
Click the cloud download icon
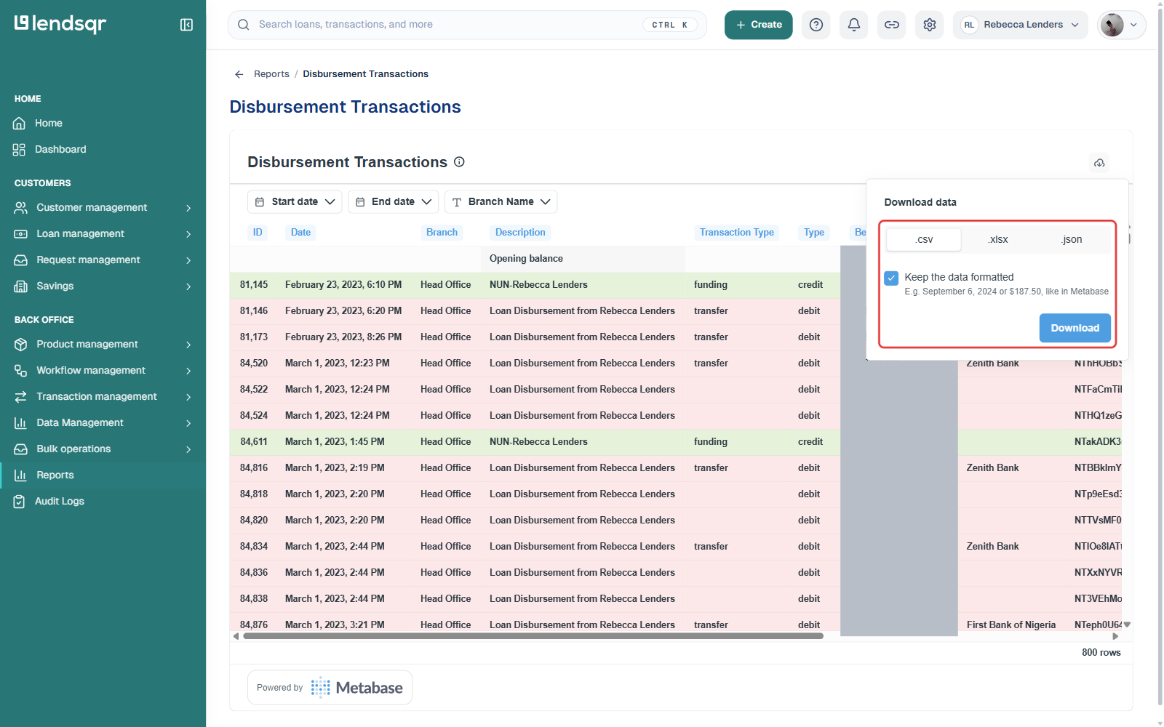pyautogui.click(x=1099, y=163)
